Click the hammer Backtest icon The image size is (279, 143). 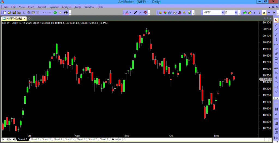tap(180, 13)
